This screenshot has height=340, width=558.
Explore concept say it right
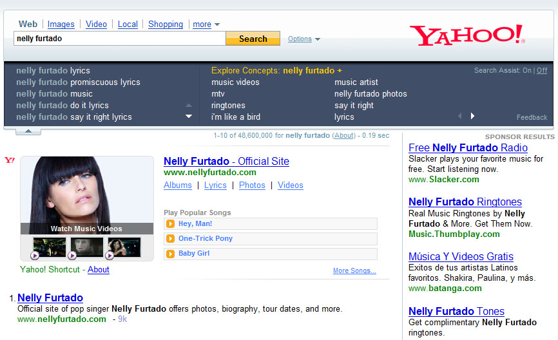(x=354, y=105)
